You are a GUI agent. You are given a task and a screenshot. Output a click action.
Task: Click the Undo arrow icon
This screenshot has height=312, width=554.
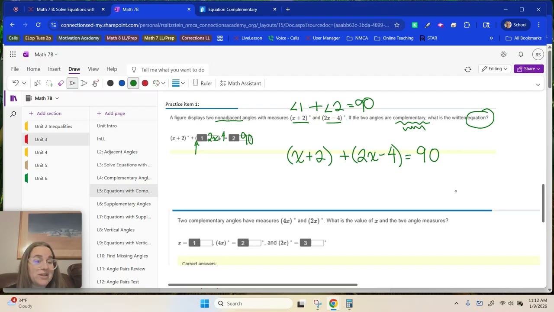[x=16, y=83]
